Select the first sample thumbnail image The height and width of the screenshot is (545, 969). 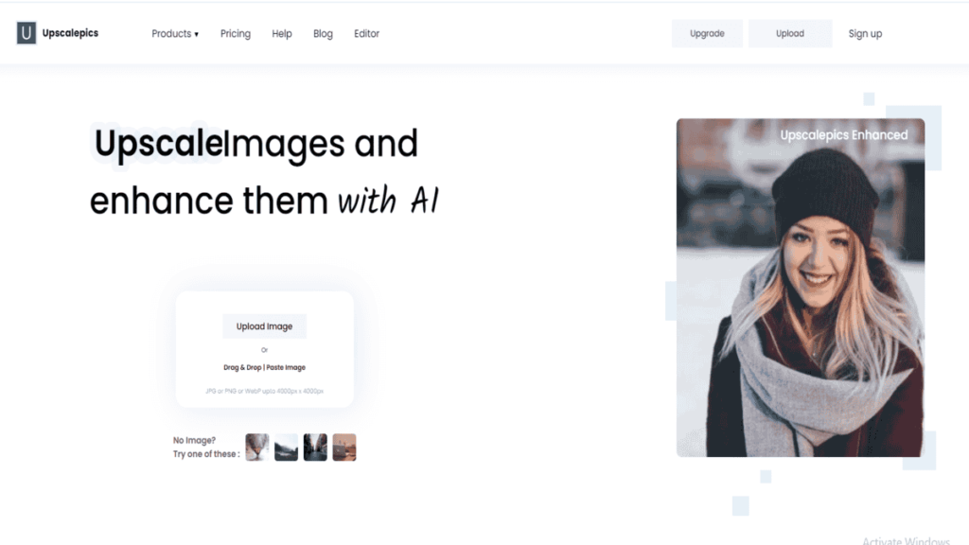257,447
